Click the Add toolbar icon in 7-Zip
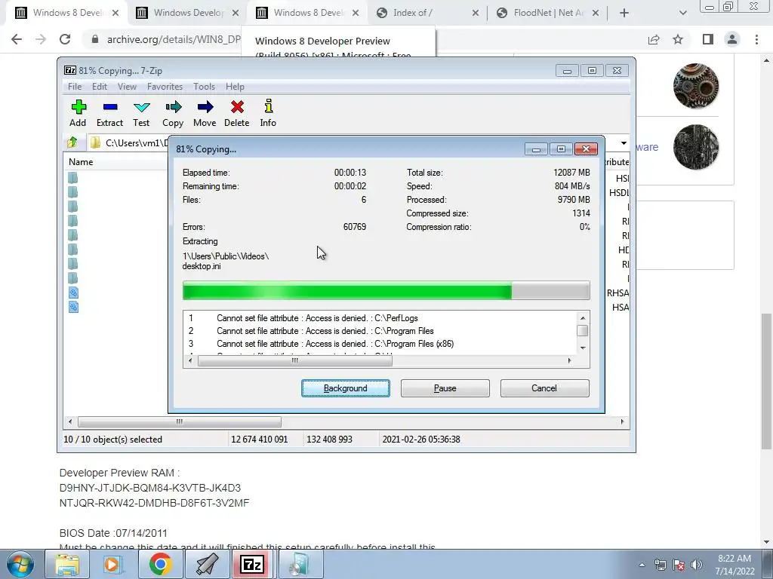Viewport: 773px width, 579px height. (x=78, y=113)
